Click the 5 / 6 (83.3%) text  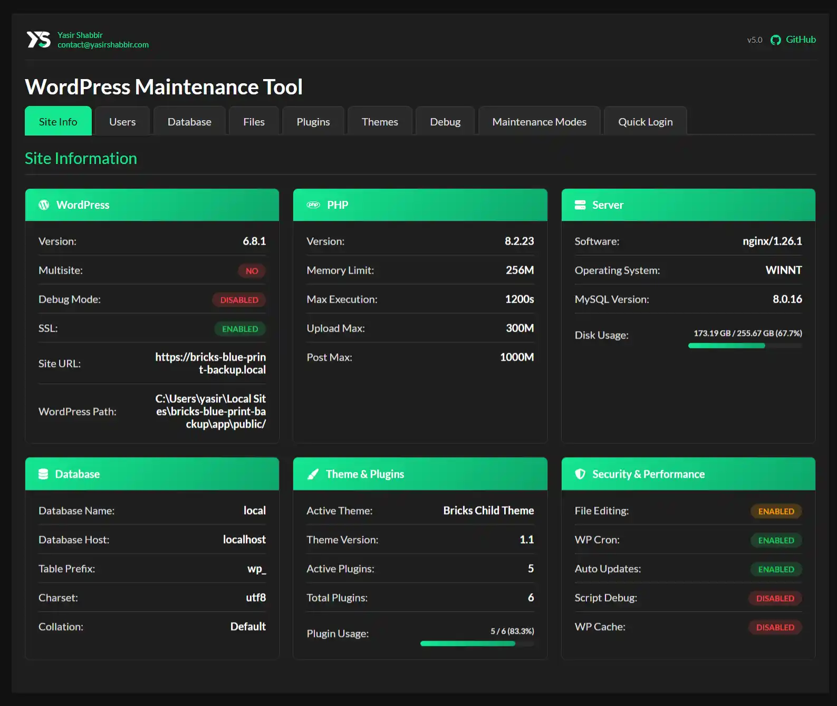tap(512, 631)
